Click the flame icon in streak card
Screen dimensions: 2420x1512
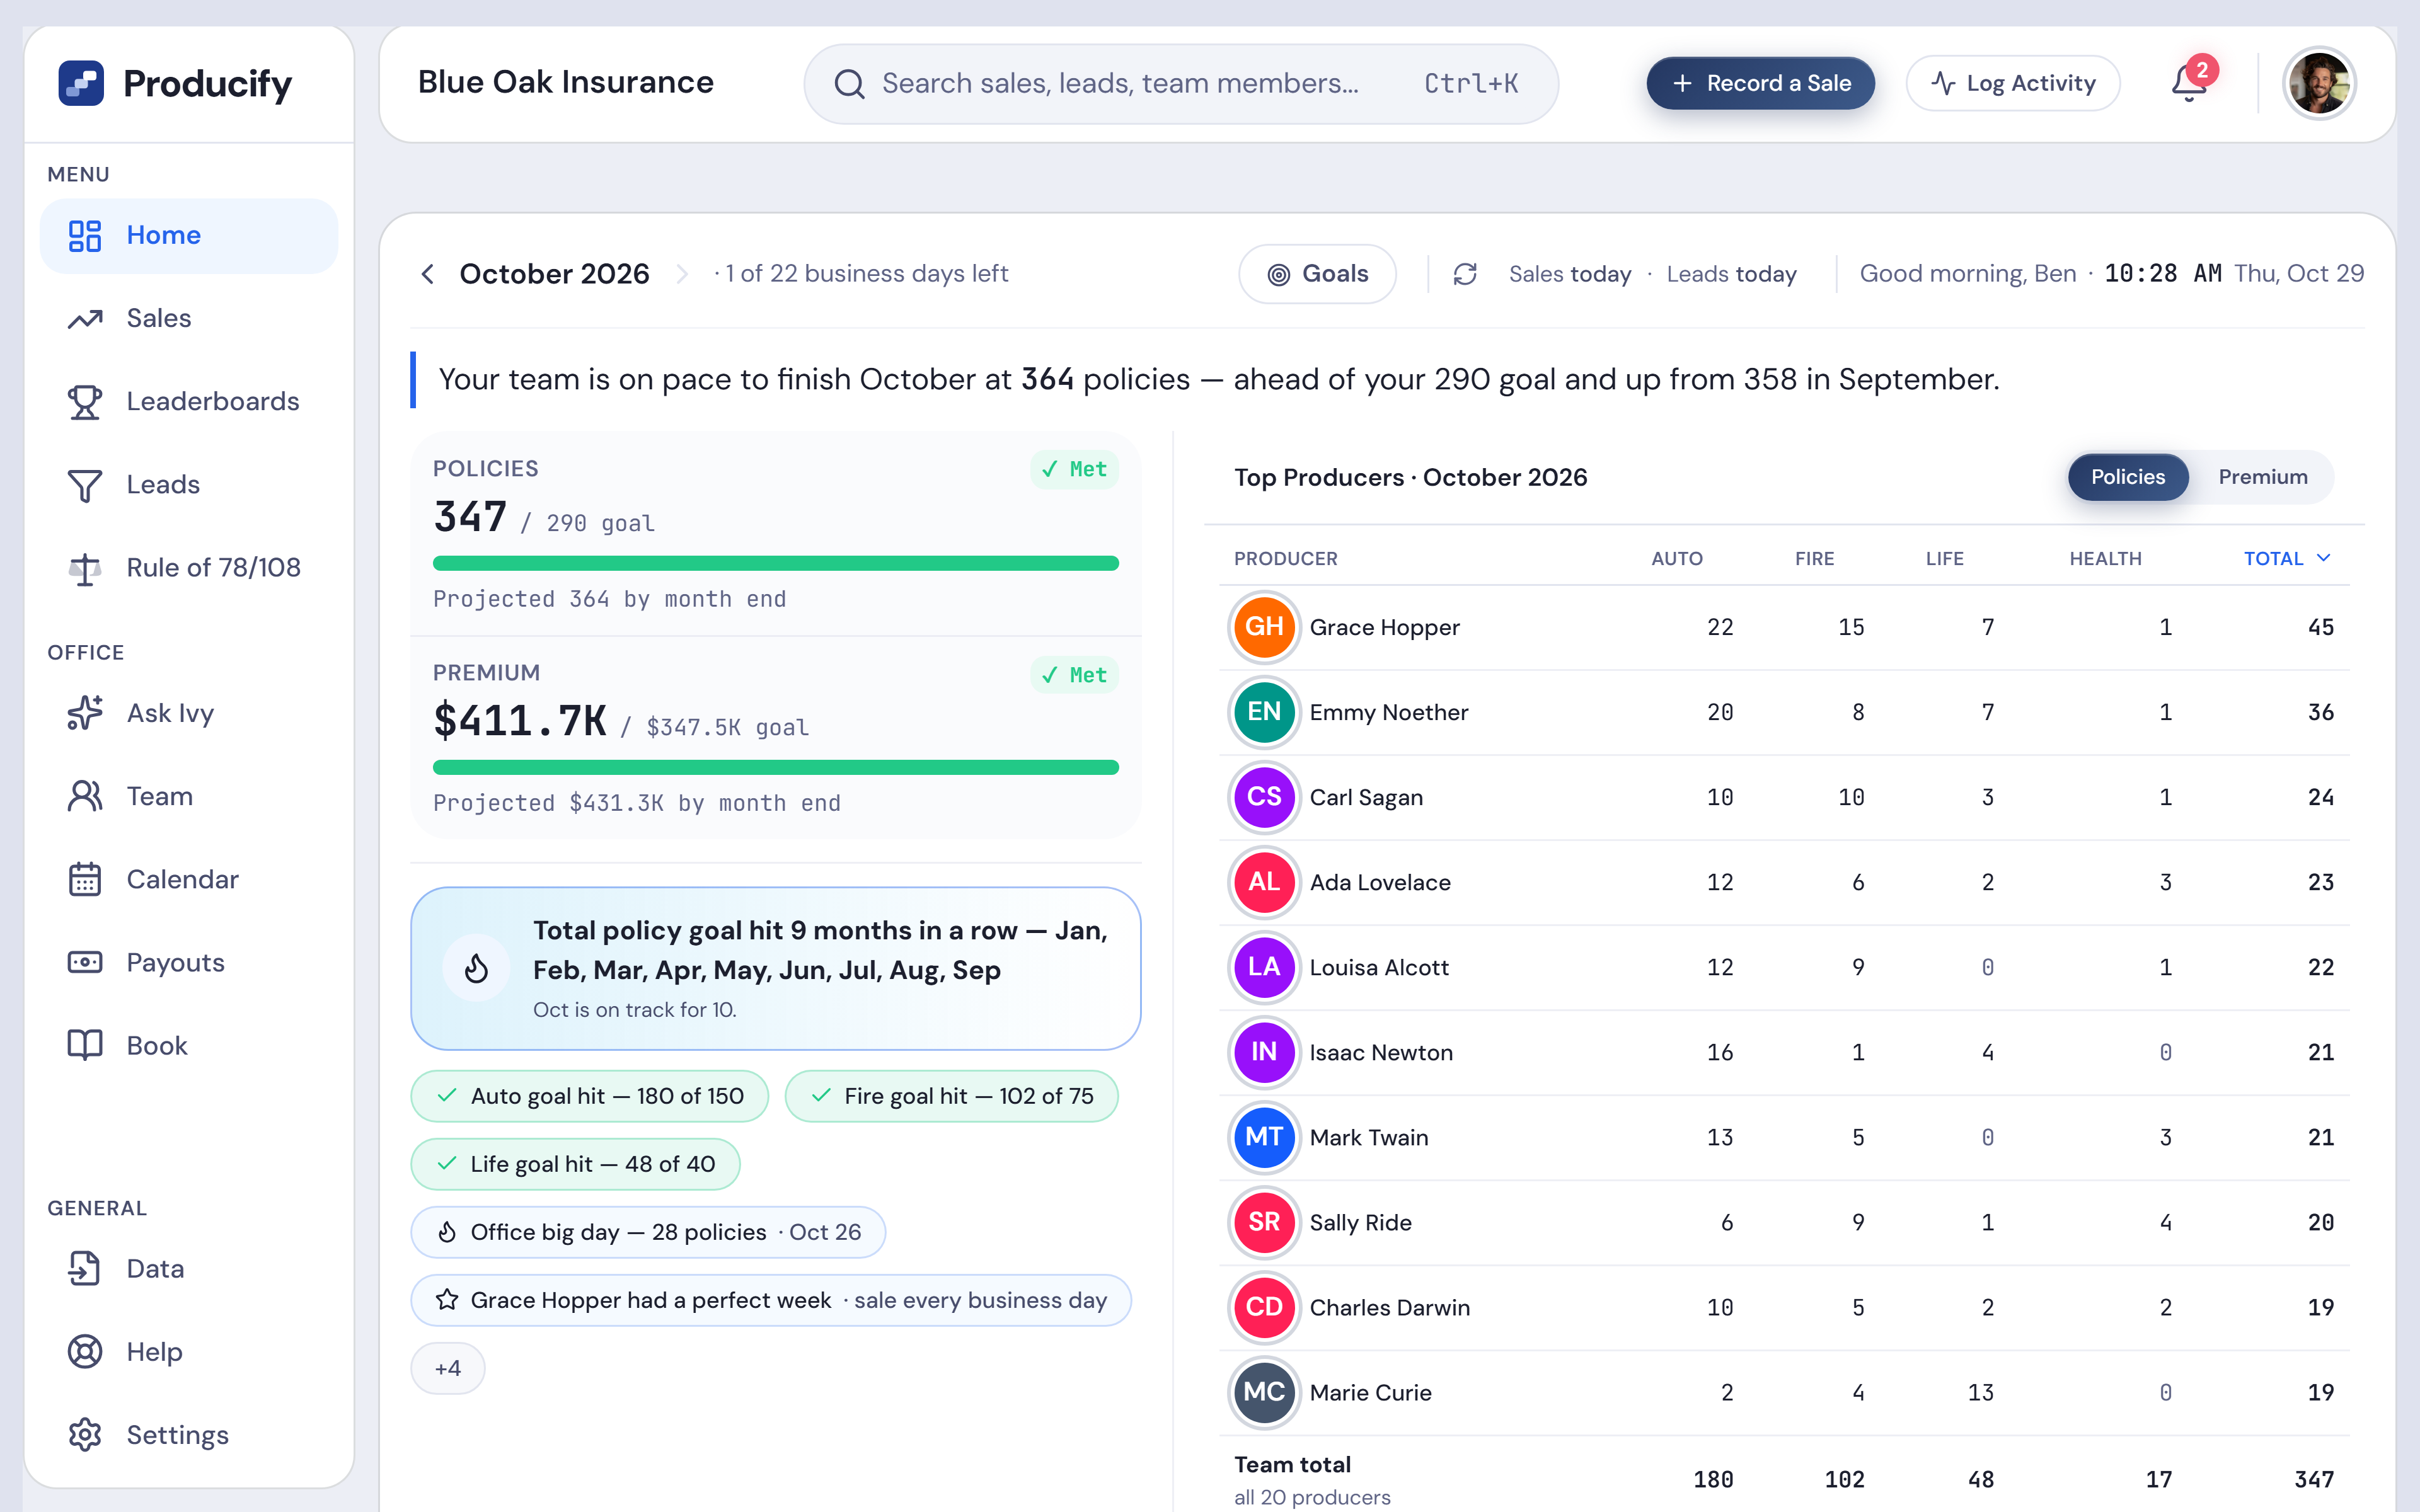click(476, 968)
